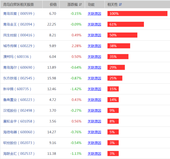This screenshot has width=170, height=159.
Task: Open 关联原因 link for 汉缆股份
Action: click(94, 110)
